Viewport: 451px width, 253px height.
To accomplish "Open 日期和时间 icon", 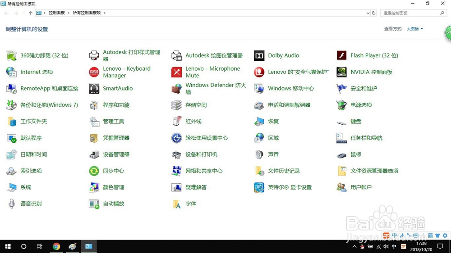I will 12,154.
